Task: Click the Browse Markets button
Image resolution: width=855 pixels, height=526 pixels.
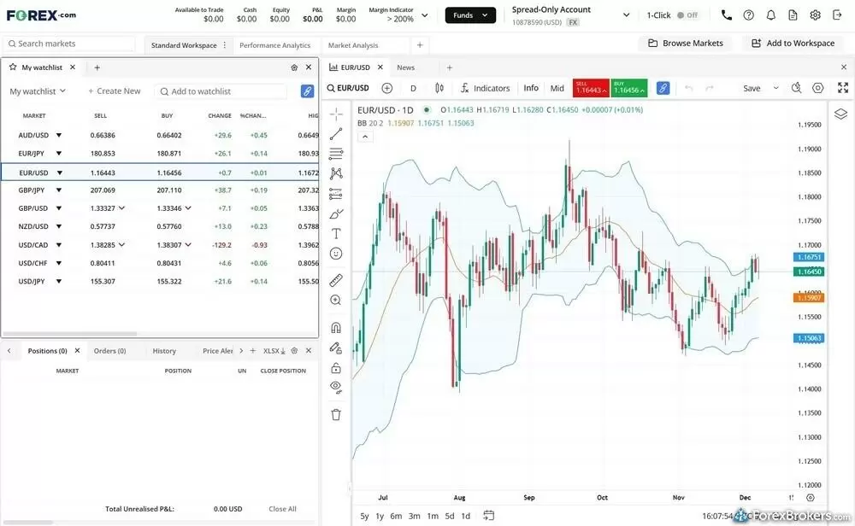Action: click(x=685, y=43)
